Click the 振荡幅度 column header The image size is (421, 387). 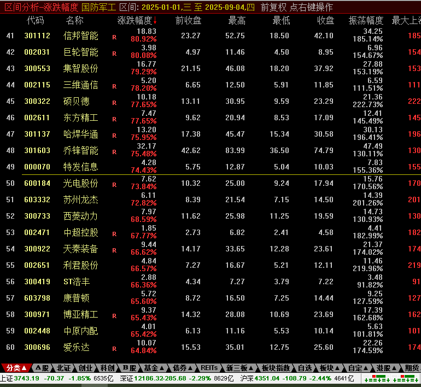point(366,20)
